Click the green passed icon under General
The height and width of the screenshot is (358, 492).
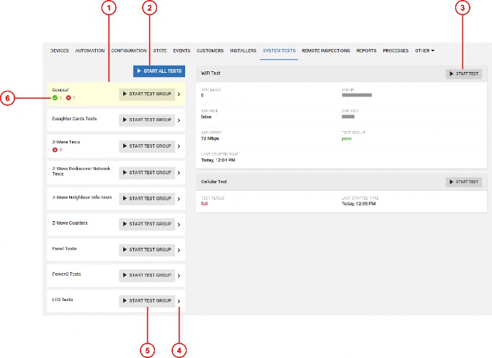click(55, 98)
